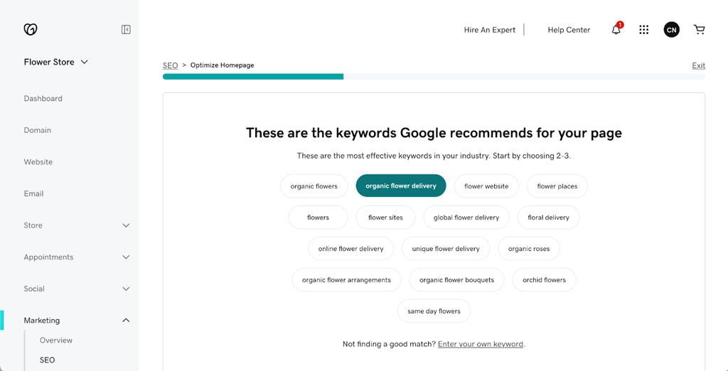The width and height of the screenshot is (728, 371).
Task: Select the 'organic flower arrangements' keyword
Action: pyautogui.click(x=346, y=280)
